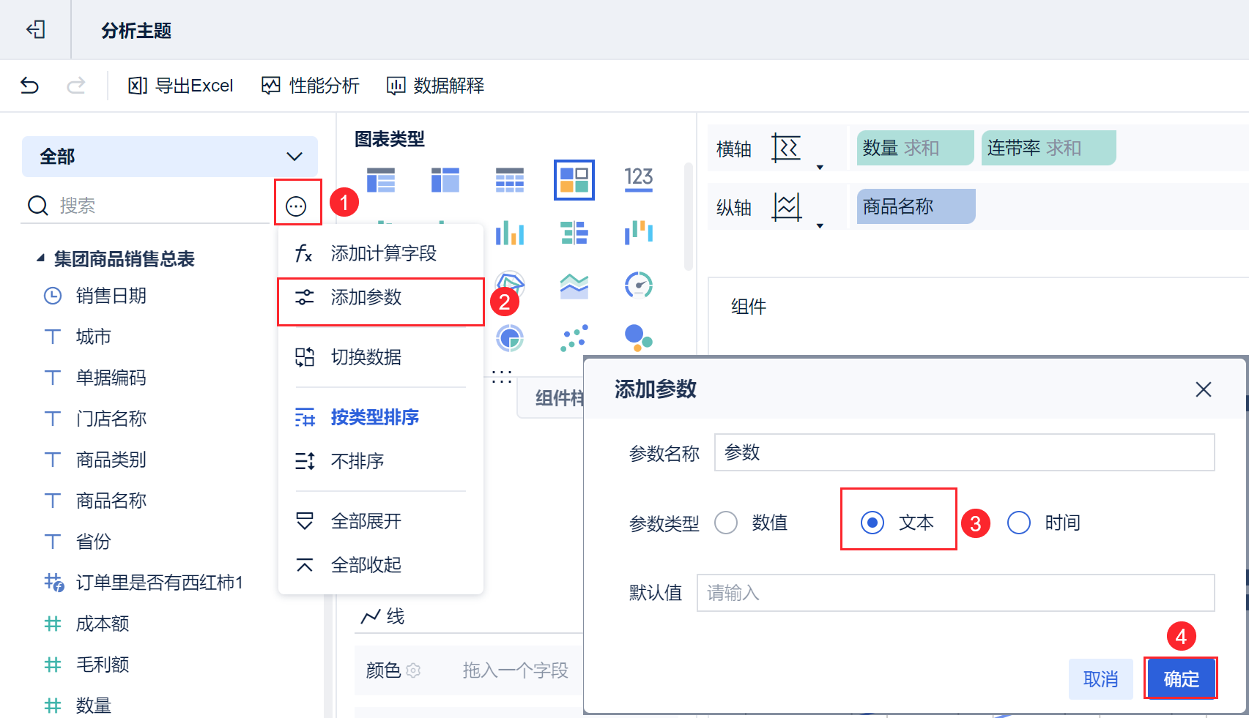Select the 数值 parameter type radio
This screenshot has width=1249, height=718.
point(726,523)
